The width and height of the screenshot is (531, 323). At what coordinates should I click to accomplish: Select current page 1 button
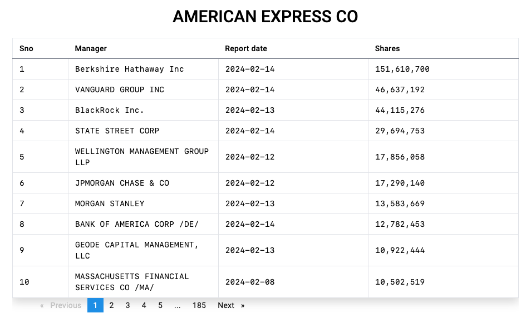click(x=95, y=305)
